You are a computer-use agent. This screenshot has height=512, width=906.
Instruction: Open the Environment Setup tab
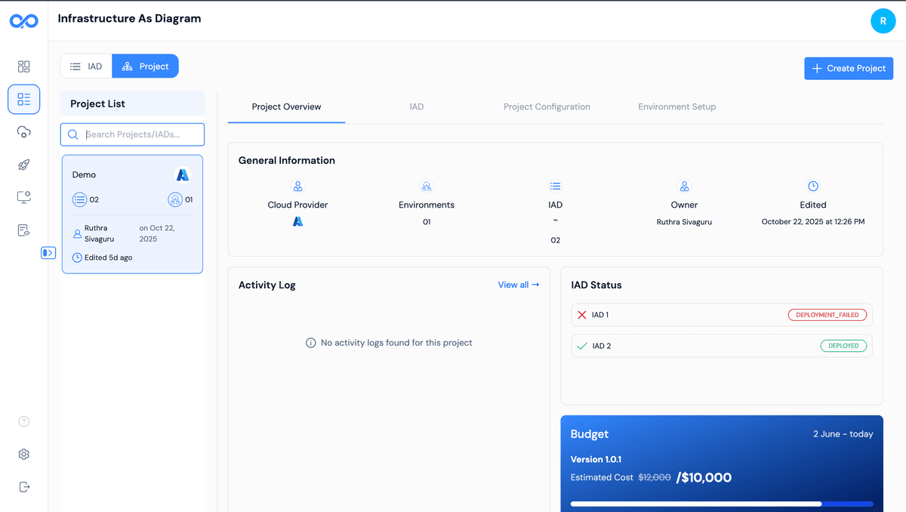tap(676, 106)
